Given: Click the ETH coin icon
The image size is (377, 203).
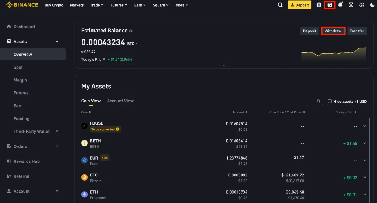Looking at the screenshot, I should pos(84,194).
